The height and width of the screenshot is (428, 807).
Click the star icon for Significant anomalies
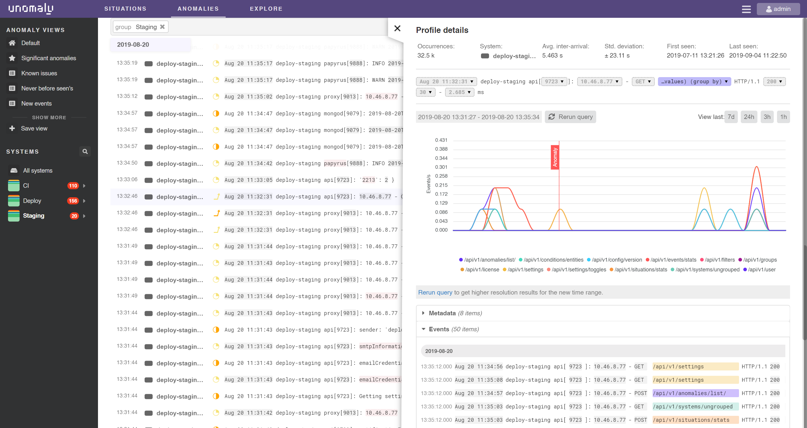[x=12, y=58]
